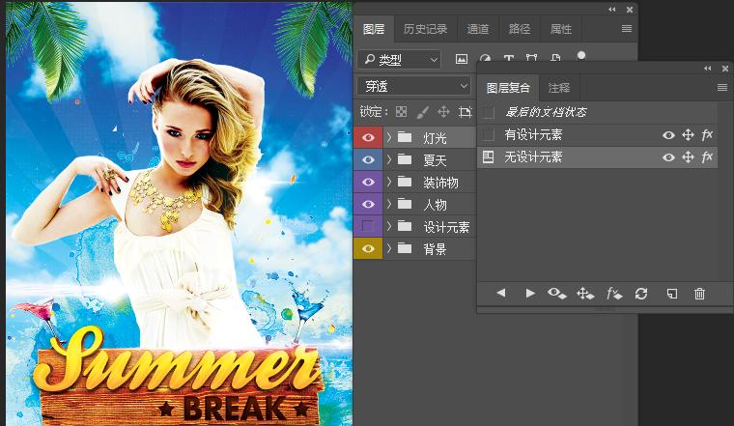Image resolution: width=734 pixels, height=426 pixels.
Task: Click position icon on 无设计元素 comp
Action: [x=688, y=157]
